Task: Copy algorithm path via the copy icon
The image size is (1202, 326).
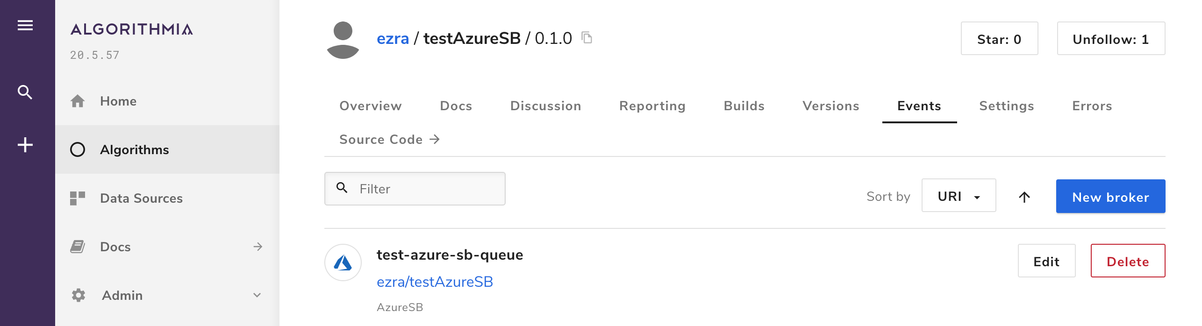Action: pos(587,37)
